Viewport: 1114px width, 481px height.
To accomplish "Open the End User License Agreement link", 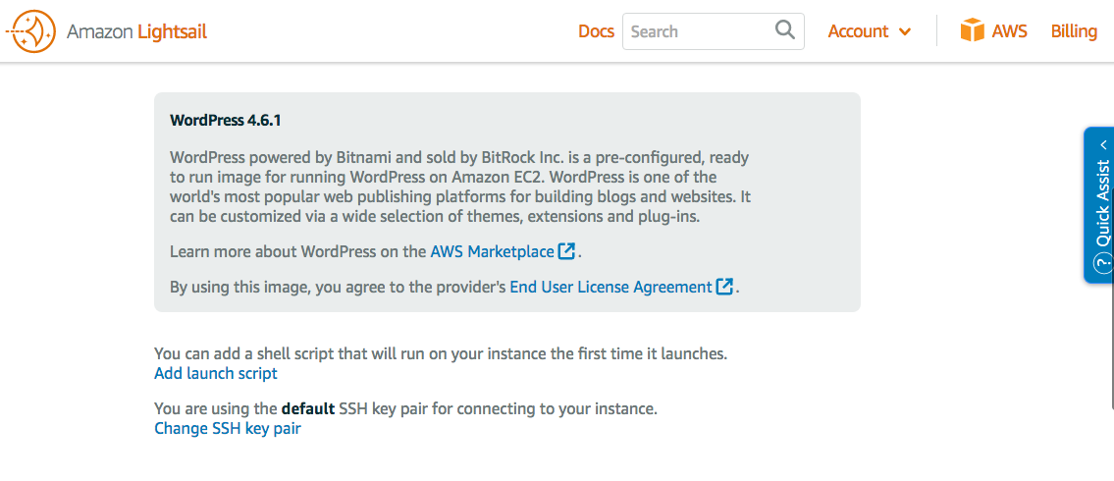I will point(610,287).
